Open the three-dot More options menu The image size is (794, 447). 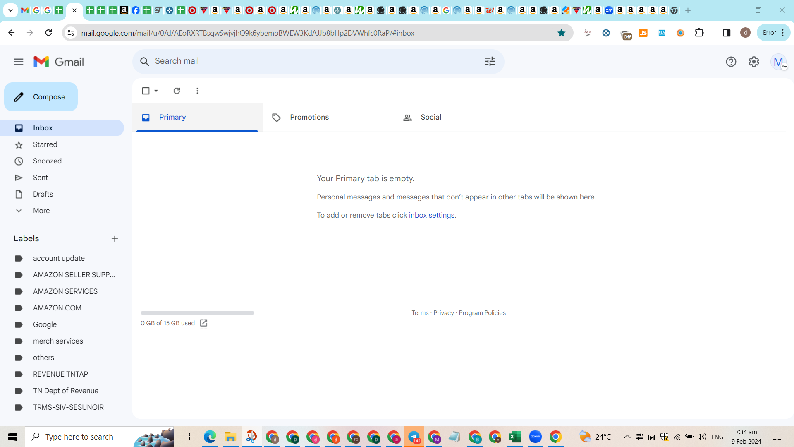pos(197,91)
